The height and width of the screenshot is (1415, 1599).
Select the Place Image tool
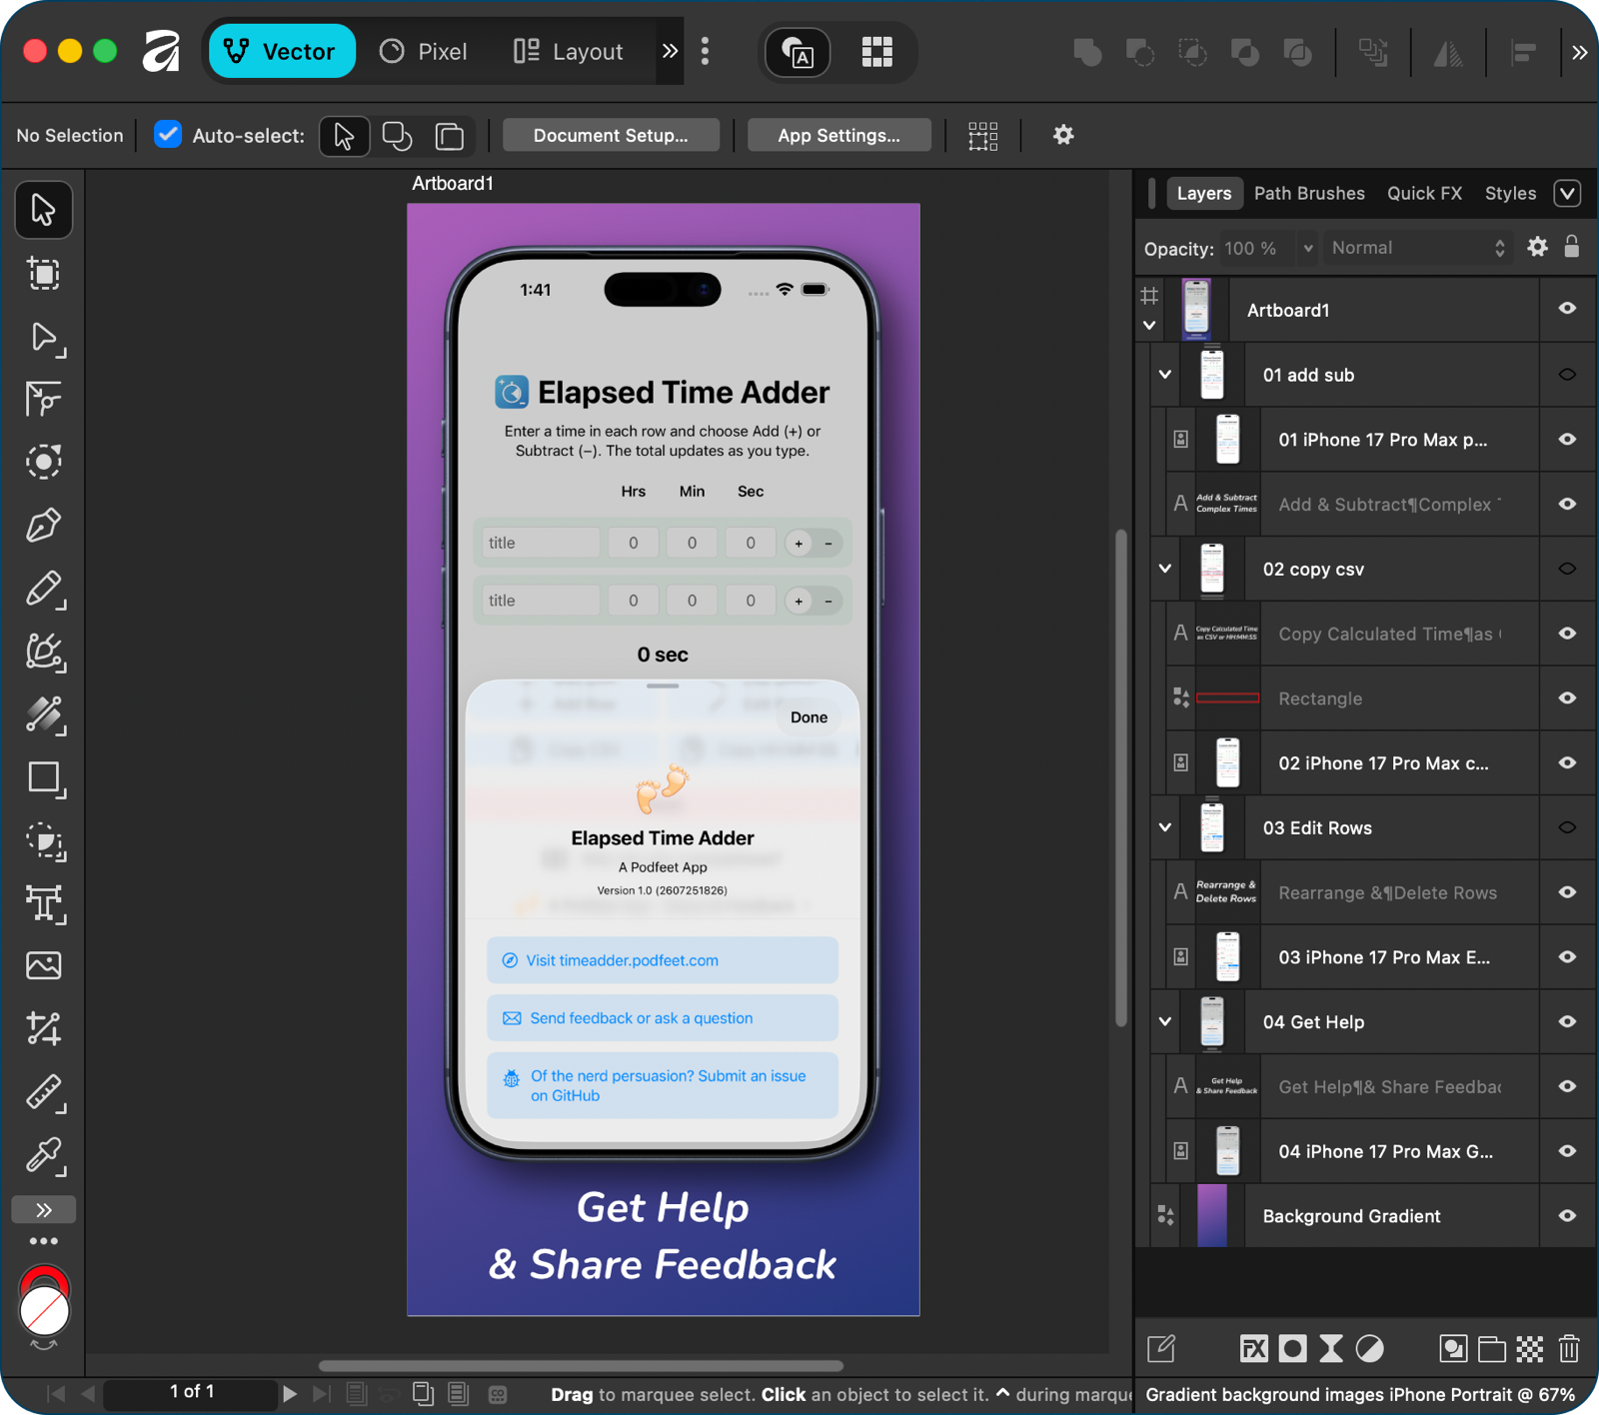click(x=43, y=965)
